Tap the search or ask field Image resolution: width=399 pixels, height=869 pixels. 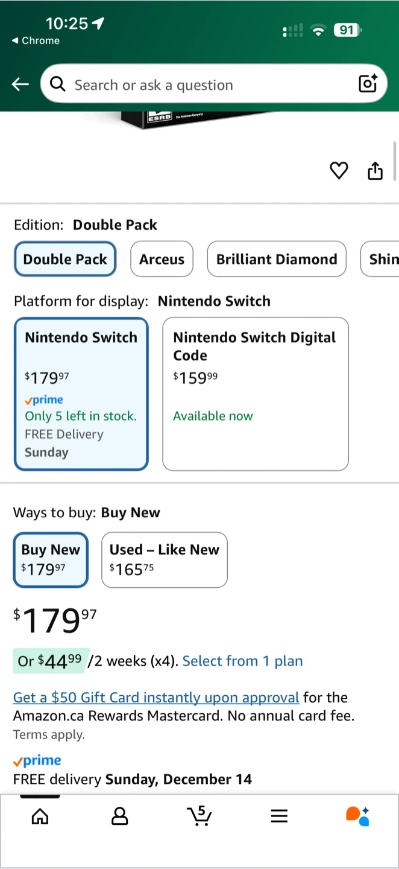tap(205, 85)
